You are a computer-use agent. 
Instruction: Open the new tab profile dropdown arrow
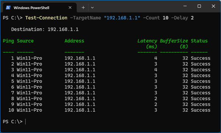(x=92, y=8)
